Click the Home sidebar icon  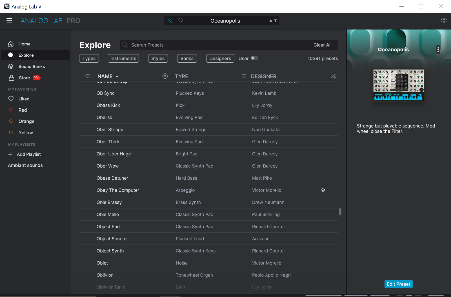pyautogui.click(x=11, y=44)
